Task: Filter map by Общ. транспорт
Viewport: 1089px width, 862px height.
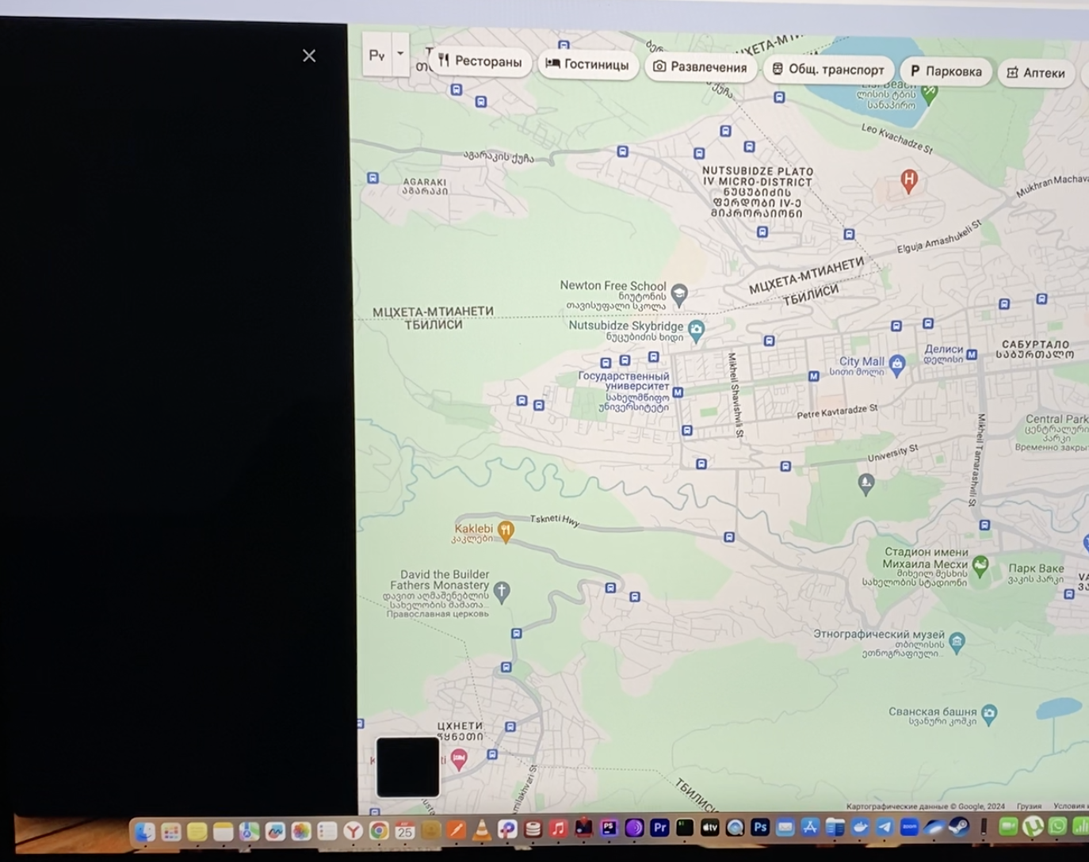Action: coord(829,70)
